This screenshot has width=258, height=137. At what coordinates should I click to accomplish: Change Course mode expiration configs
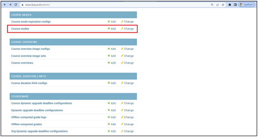(x=127, y=22)
